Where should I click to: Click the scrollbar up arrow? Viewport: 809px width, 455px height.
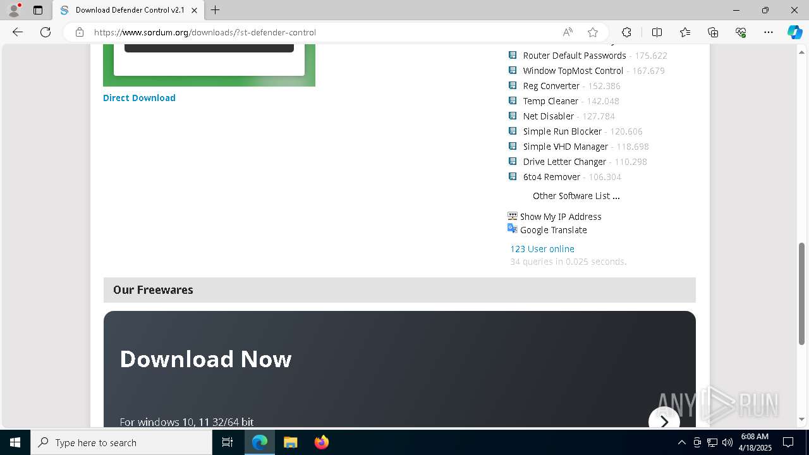point(802,52)
